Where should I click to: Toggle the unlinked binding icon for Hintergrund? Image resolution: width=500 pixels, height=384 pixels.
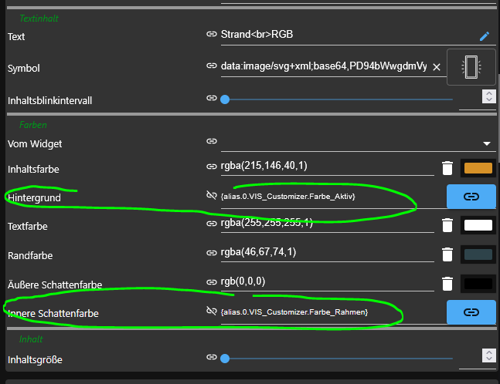(x=211, y=197)
